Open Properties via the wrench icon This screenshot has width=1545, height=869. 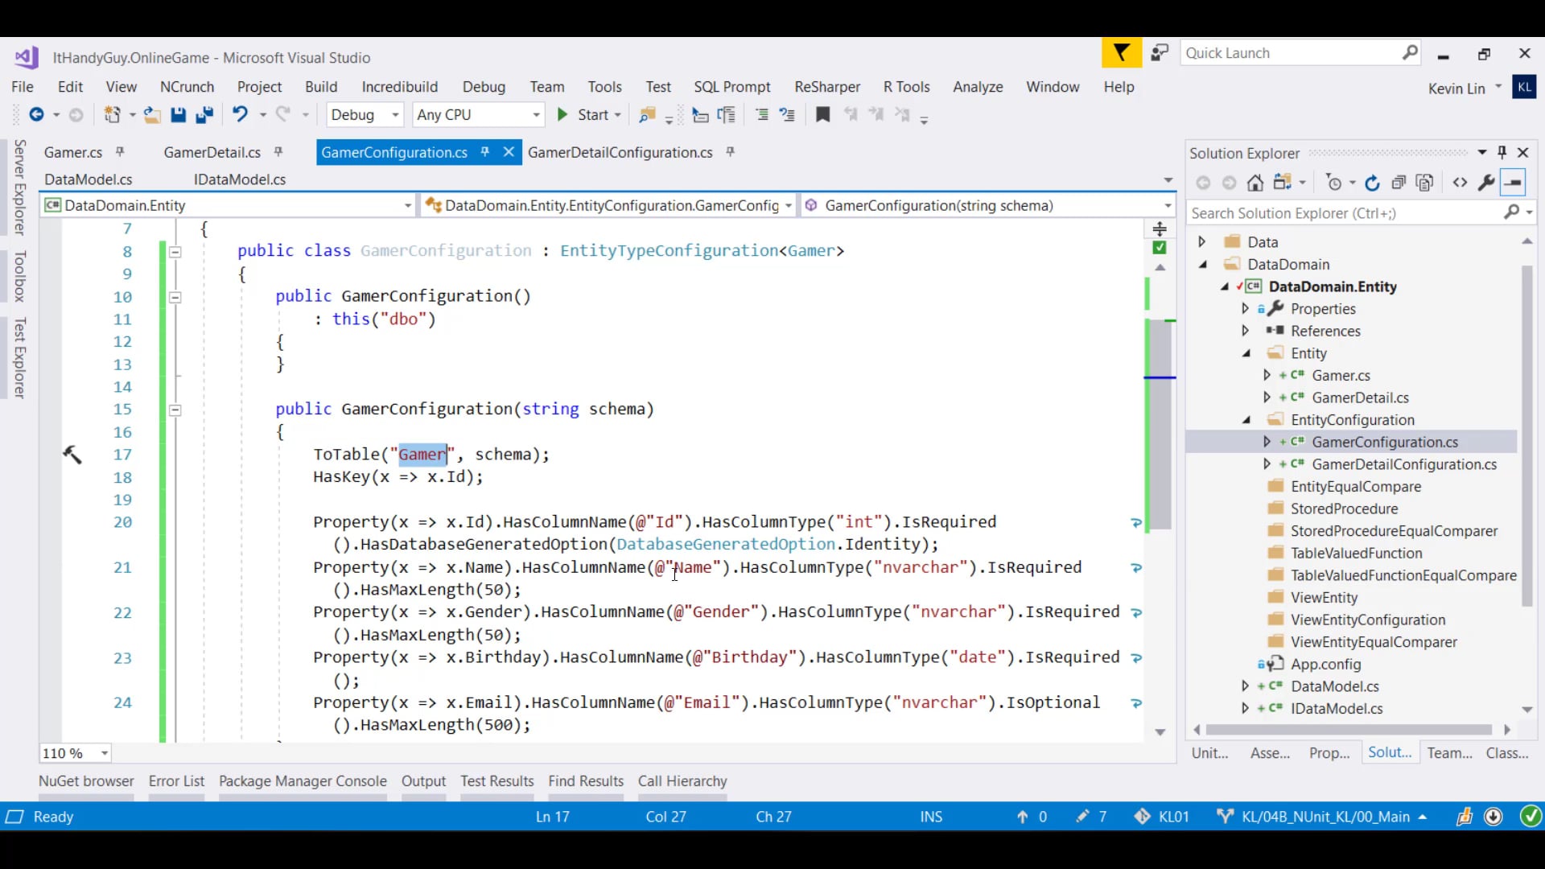1486,183
